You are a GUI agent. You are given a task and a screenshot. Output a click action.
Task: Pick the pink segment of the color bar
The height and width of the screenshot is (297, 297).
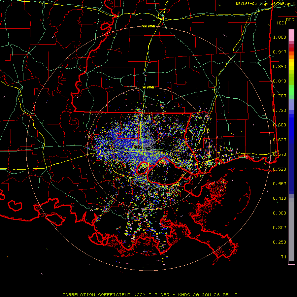pyautogui.click(x=291, y=35)
